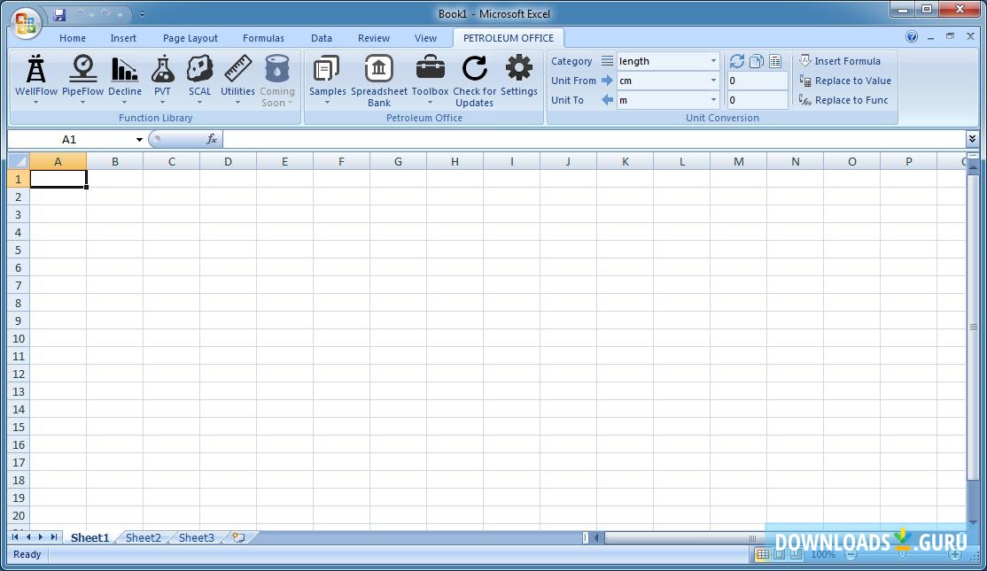Image resolution: width=987 pixels, height=571 pixels.
Task: Switch to Sheet3 tab
Action: (197, 537)
